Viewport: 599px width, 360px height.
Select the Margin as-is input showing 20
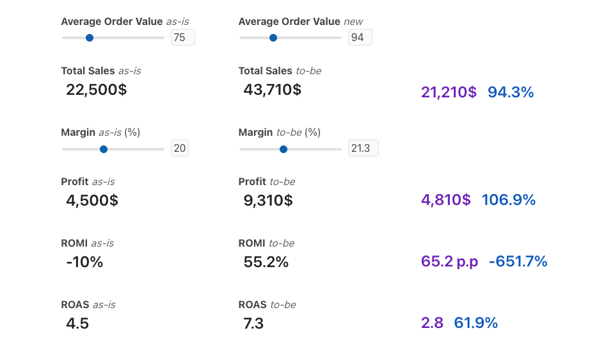point(180,149)
